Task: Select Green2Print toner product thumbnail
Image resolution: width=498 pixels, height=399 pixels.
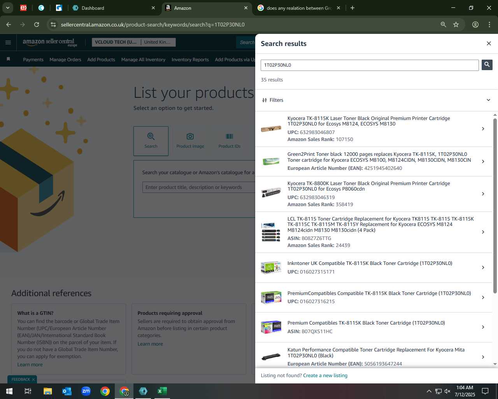Action: coord(271,161)
